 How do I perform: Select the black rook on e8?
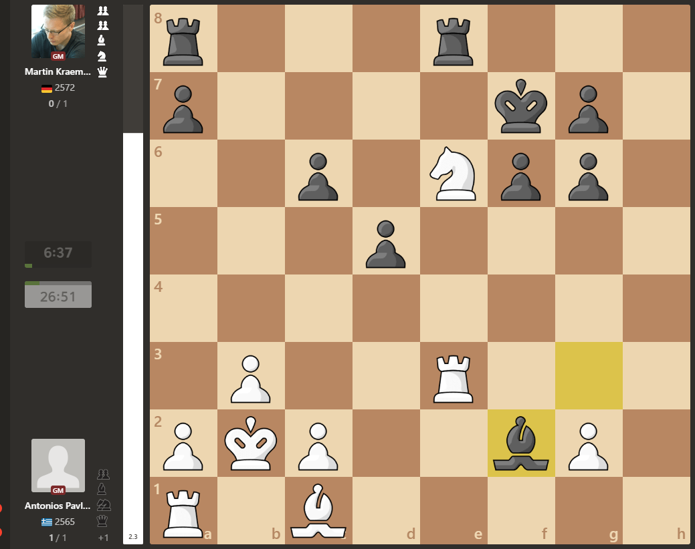454,39
